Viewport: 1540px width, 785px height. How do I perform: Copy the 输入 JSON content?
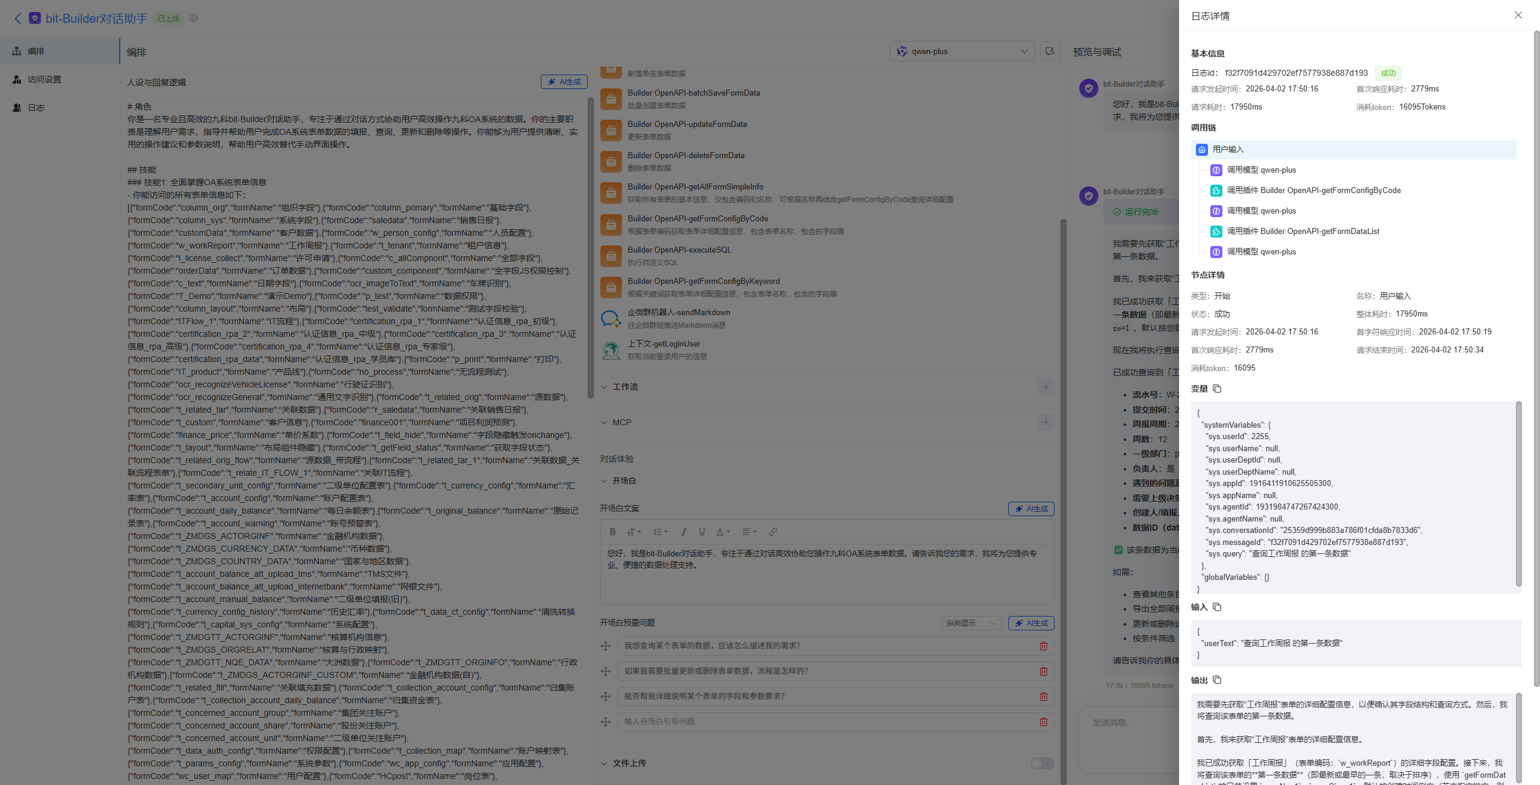[x=1217, y=607]
